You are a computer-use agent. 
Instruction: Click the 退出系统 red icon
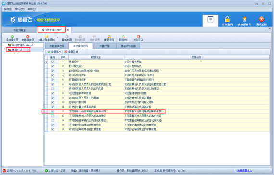[x=262, y=19]
